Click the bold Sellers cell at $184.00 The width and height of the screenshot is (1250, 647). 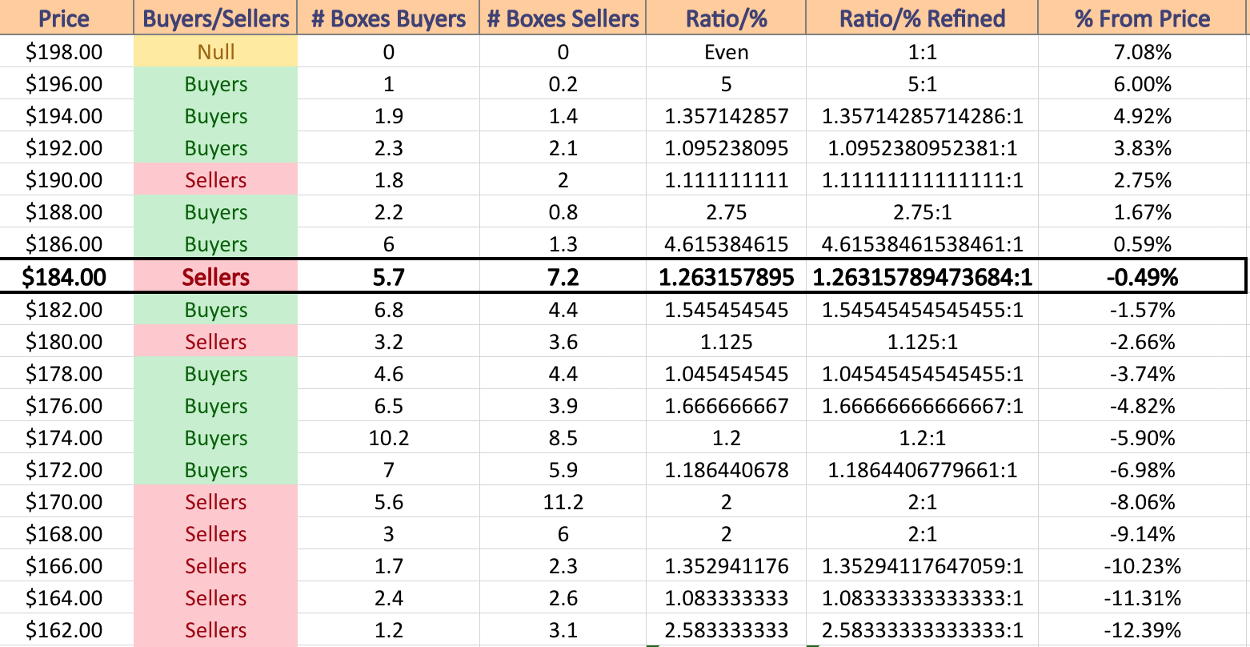216,277
